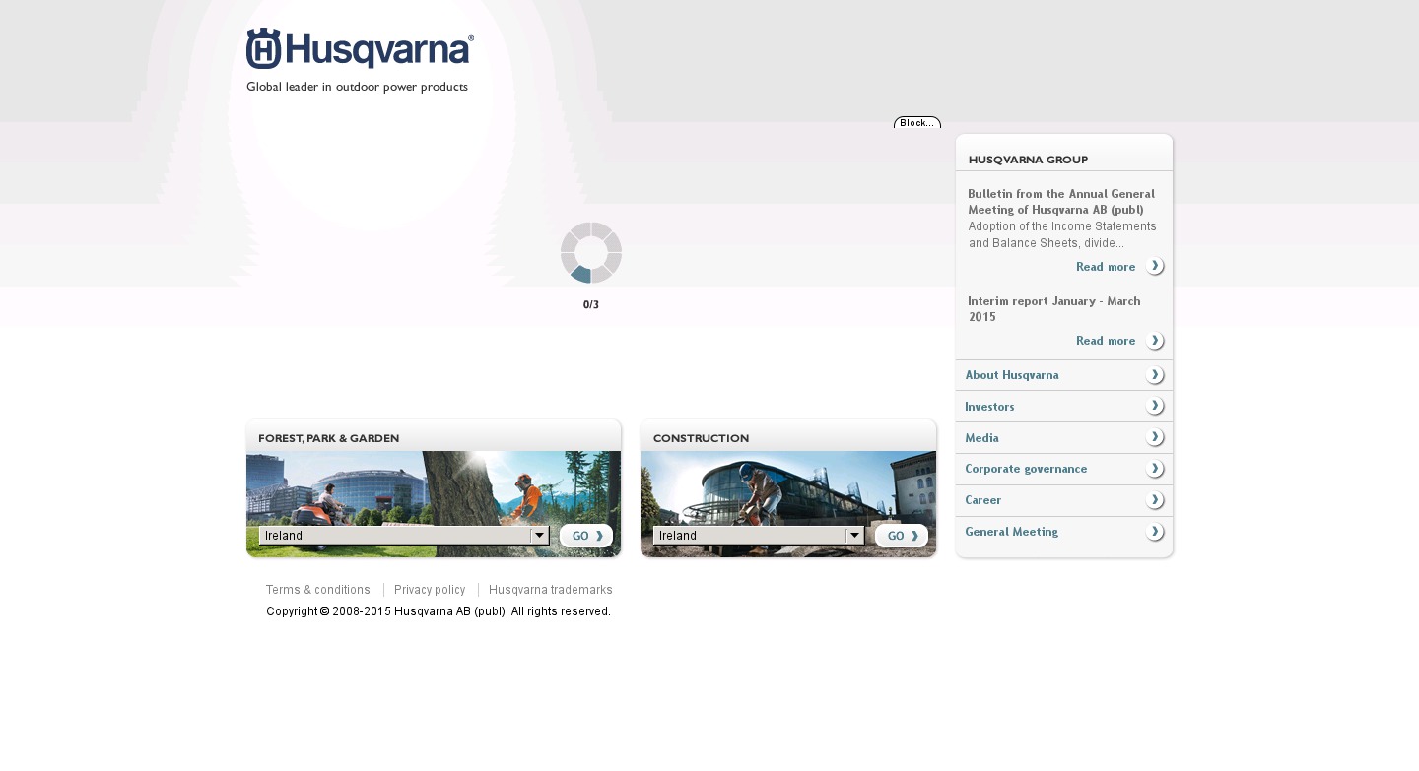
Task: Click the Husqvarna logo
Action: tap(360, 49)
